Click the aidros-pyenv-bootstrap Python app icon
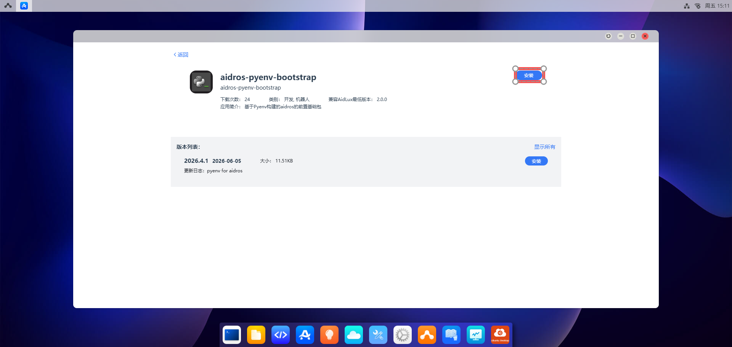Image resolution: width=732 pixels, height=347 pixels. click(201, 82)
